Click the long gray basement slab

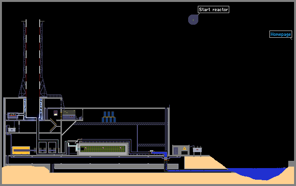point(116,166)
